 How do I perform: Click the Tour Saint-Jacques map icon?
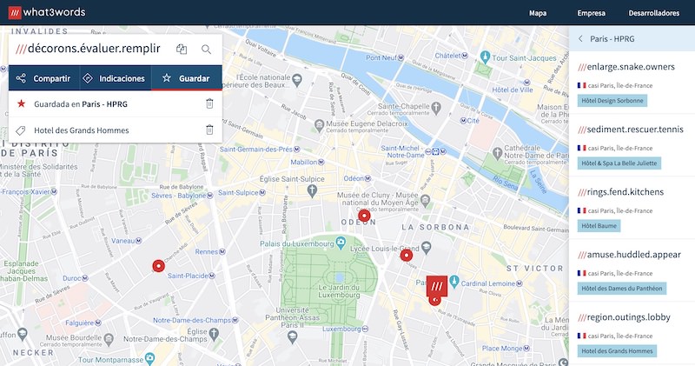(485, 57)
